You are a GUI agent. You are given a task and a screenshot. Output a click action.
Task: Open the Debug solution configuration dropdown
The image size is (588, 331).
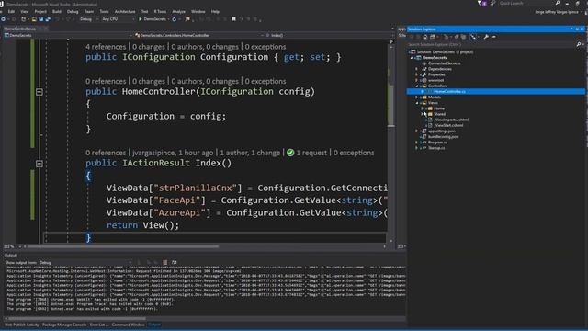tap(89, 19)
